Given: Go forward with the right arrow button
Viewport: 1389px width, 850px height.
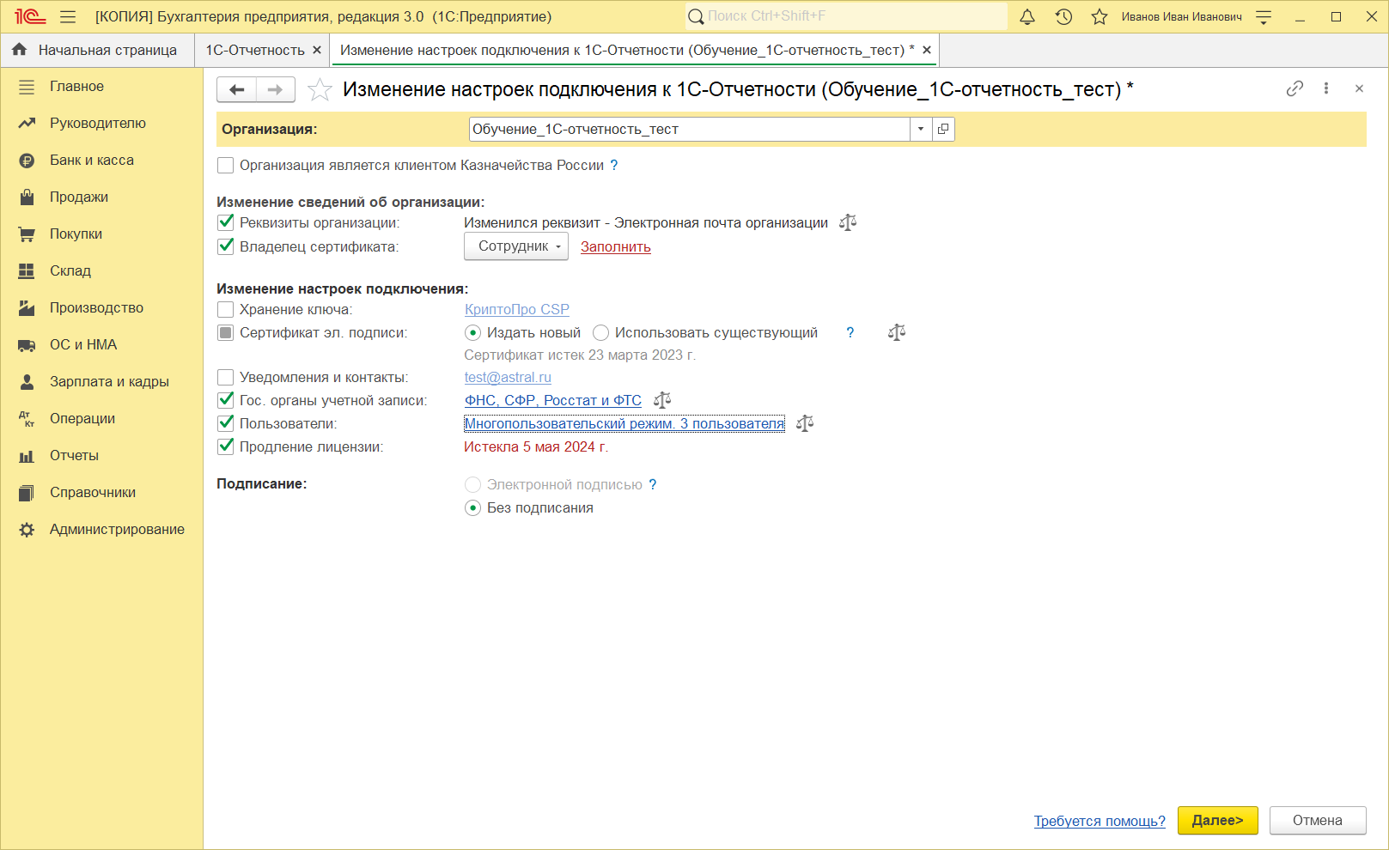Looking at the screenshot, I should [x=275, y=89].
